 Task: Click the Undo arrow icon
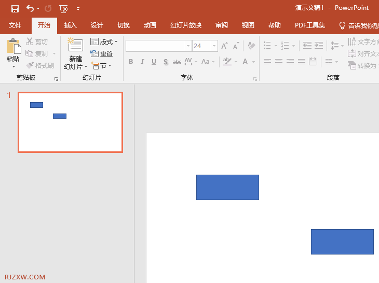coord(30,9)
